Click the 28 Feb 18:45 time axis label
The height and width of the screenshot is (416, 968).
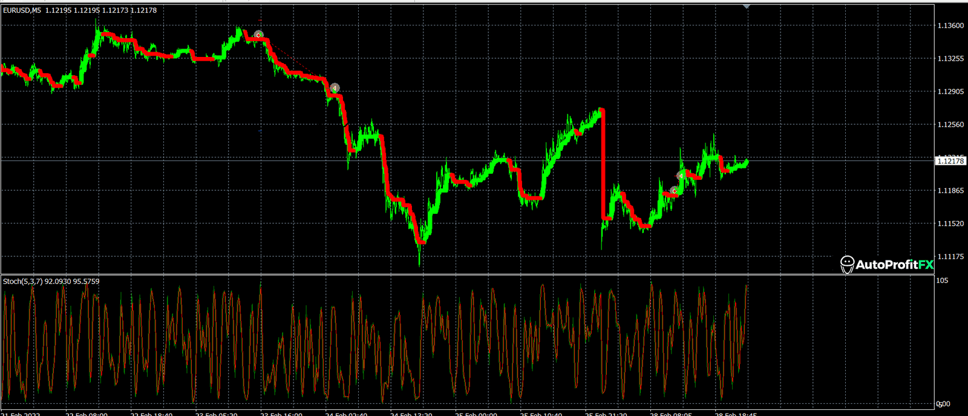point(736,414)
